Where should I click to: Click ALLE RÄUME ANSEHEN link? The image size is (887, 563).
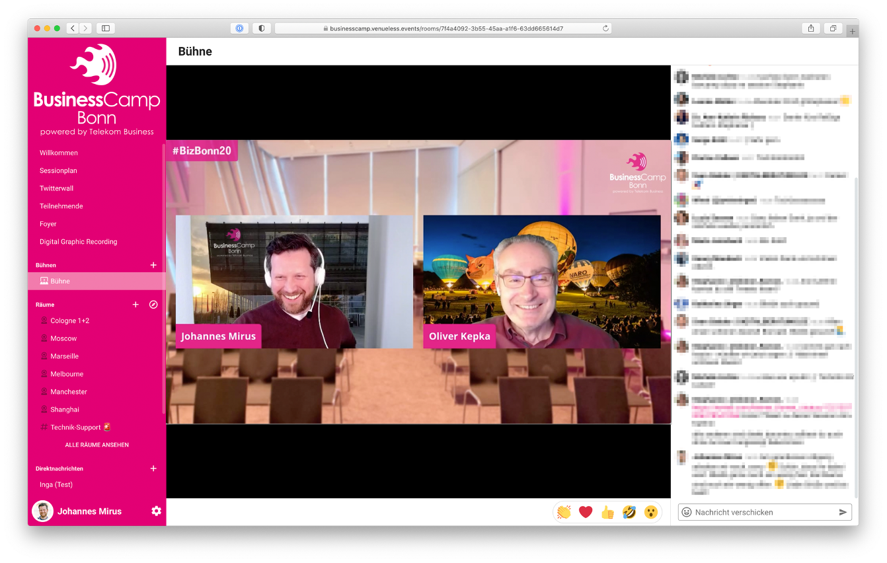[x=96, y=445]
